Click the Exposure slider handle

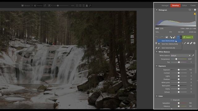pyautogui.click(x=179, y=70)
